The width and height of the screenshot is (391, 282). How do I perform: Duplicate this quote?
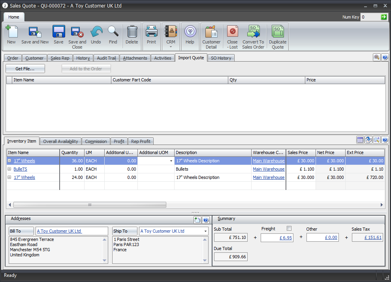tap(278, 35)
